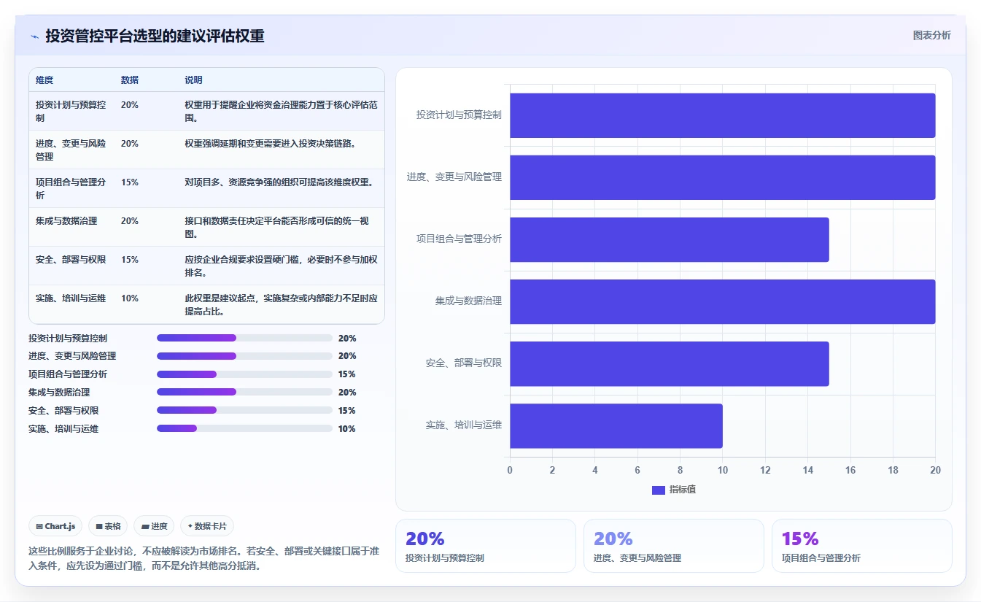Click the x-axis tick label 10

[722, 471]
